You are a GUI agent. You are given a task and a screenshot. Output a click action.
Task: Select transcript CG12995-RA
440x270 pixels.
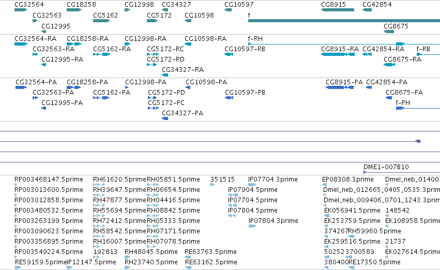pos(62,59)
